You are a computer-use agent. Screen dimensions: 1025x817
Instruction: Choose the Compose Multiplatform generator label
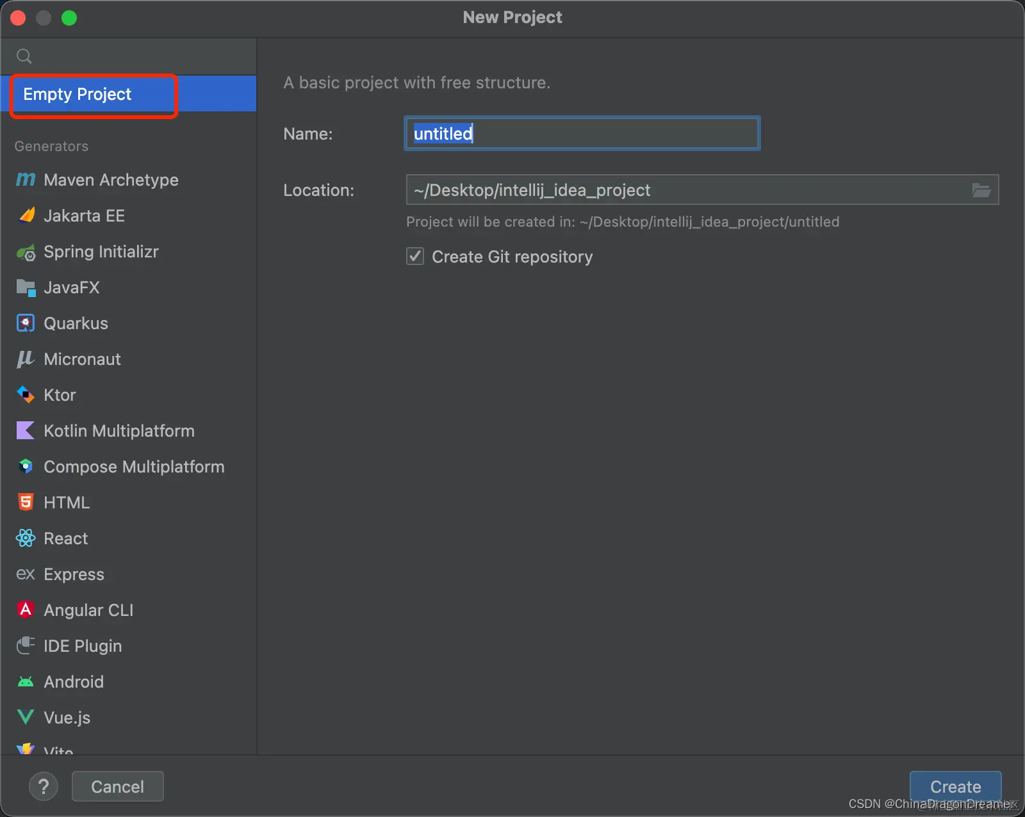point(134,467)
